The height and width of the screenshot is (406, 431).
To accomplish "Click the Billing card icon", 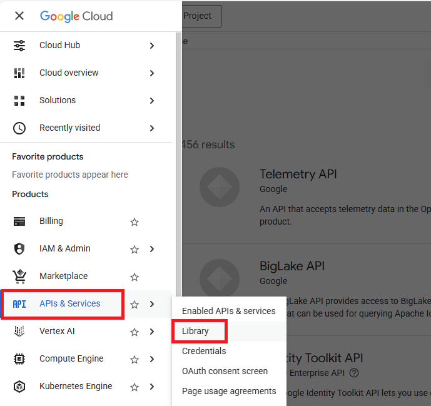I will point(19,221).
